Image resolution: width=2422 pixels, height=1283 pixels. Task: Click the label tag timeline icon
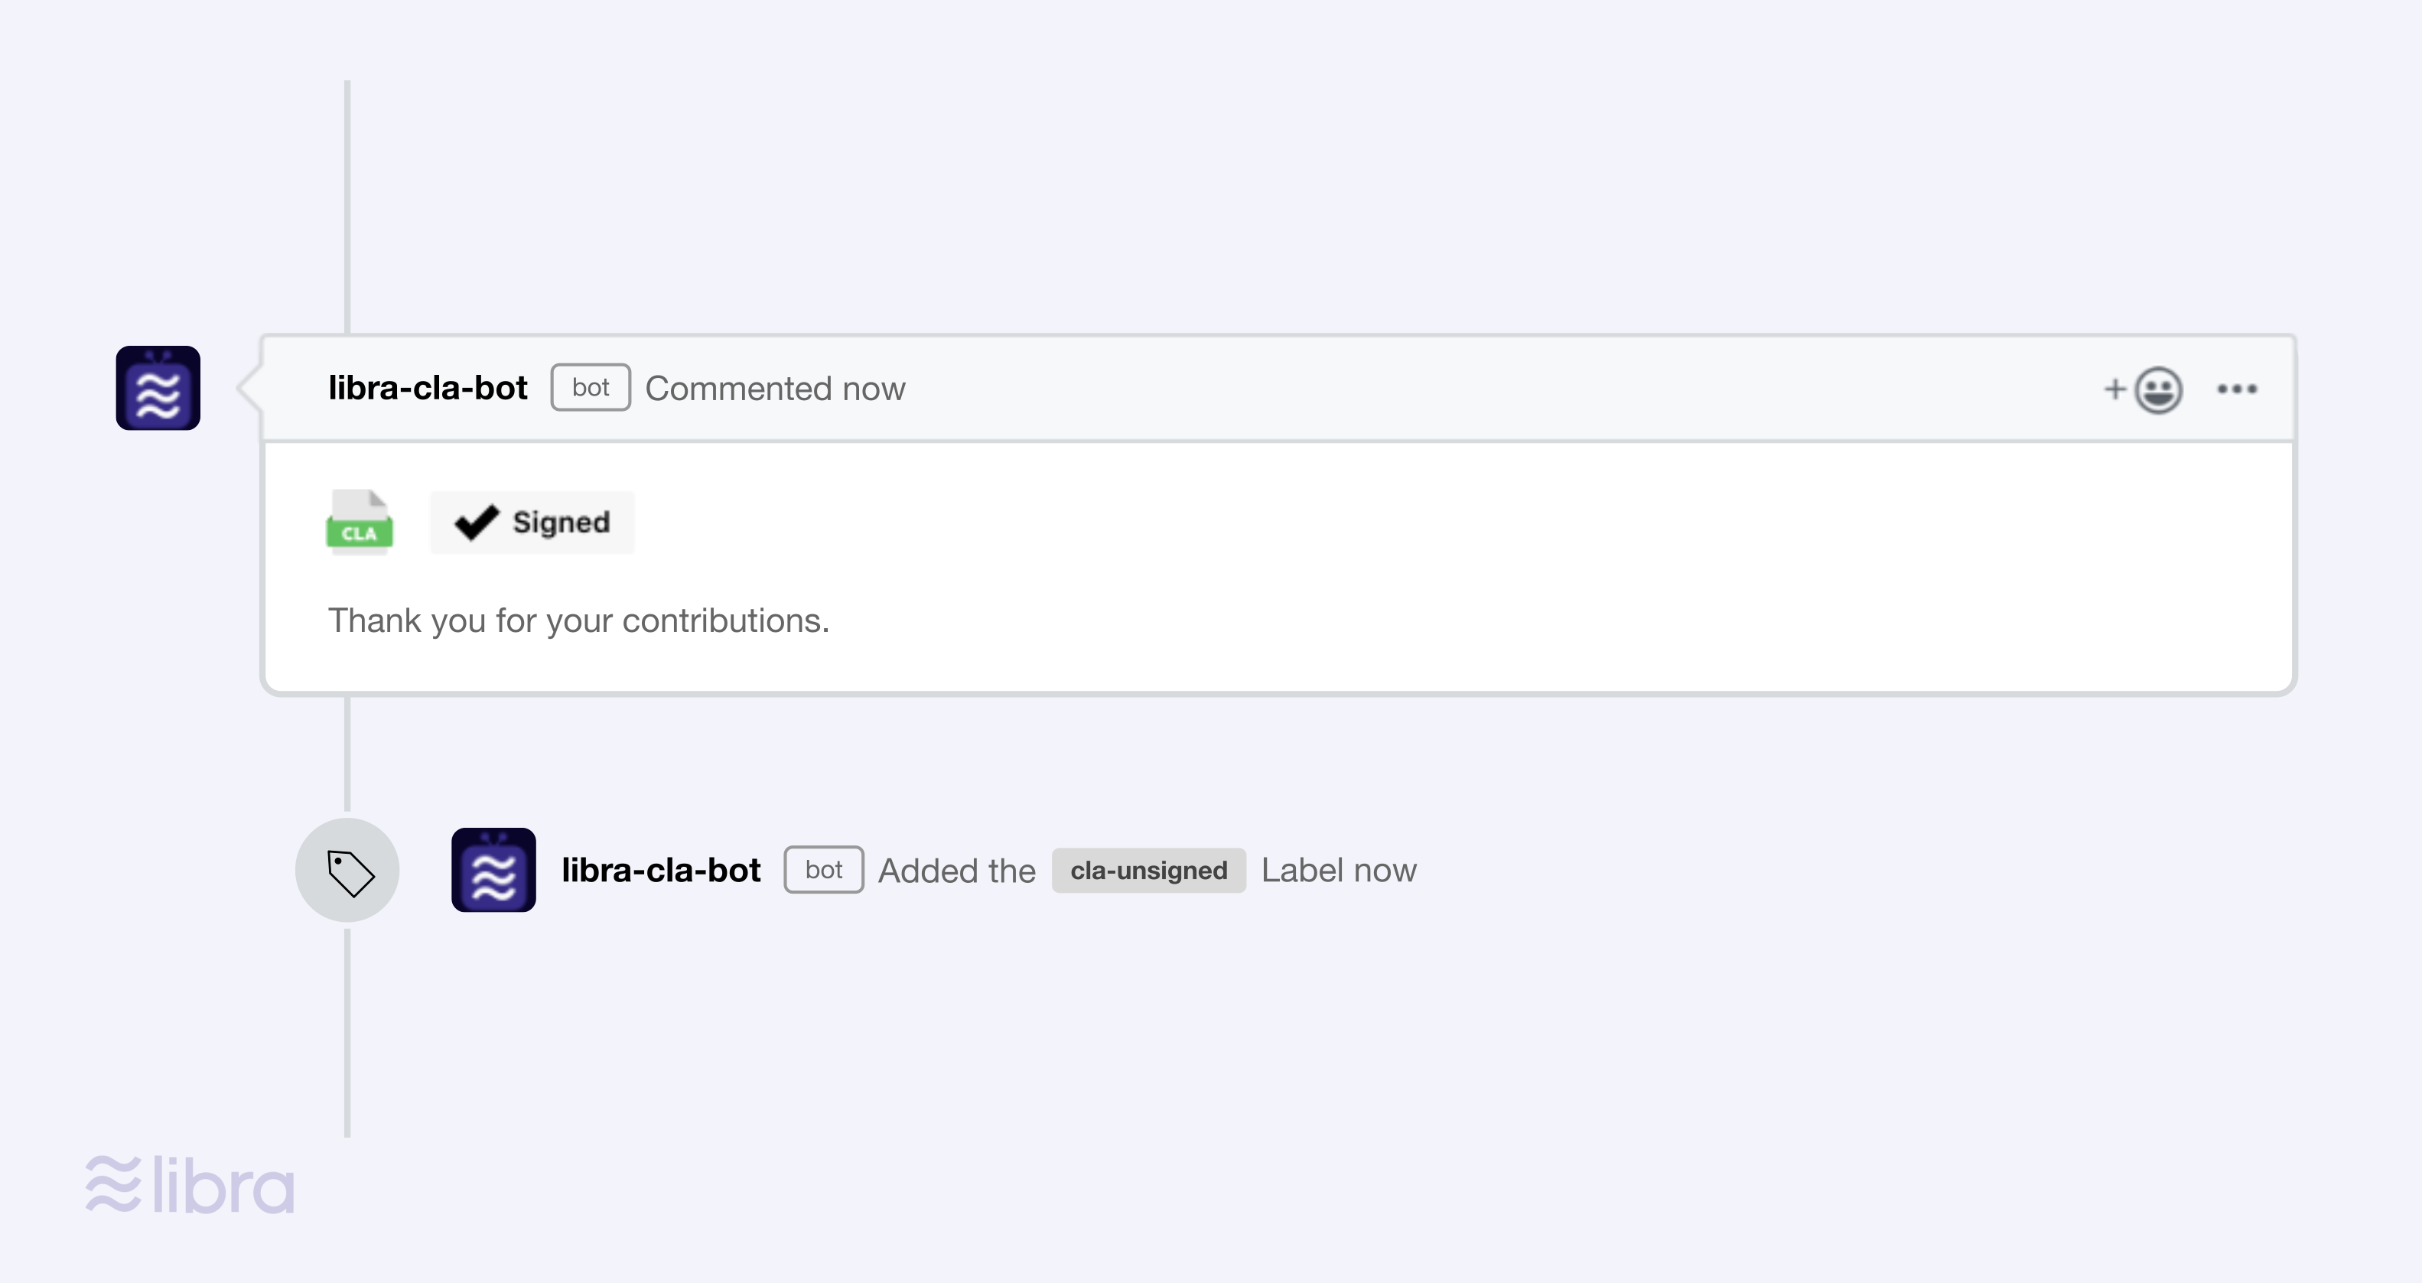click(347, 870)
